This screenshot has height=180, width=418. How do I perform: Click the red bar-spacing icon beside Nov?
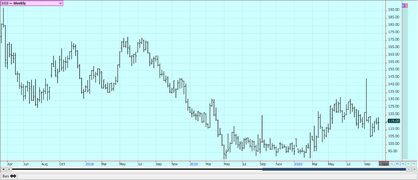[392, 164]
